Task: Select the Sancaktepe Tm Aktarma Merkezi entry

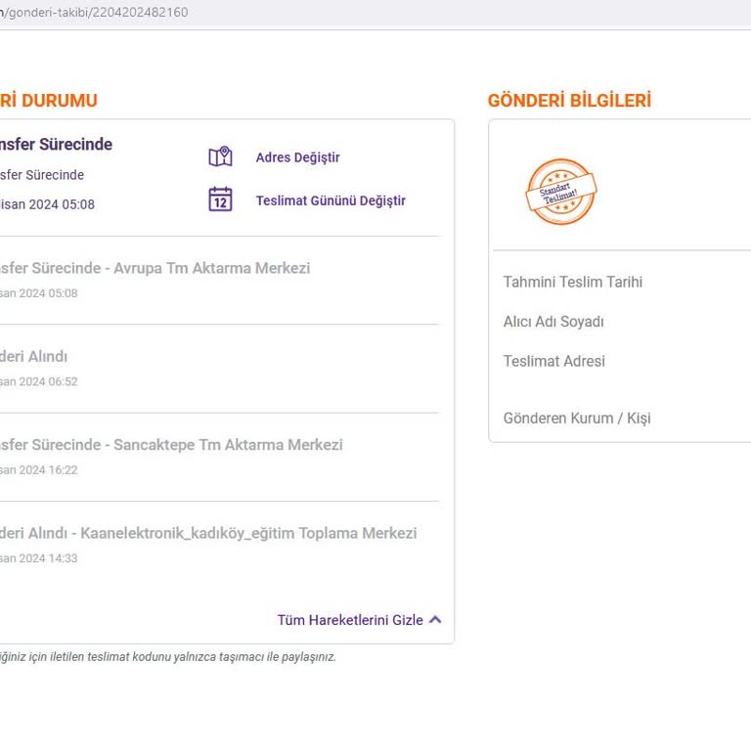Action: [x=171, y=445]
